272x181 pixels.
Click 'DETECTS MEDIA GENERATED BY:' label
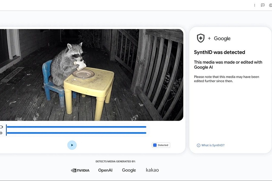116,161
